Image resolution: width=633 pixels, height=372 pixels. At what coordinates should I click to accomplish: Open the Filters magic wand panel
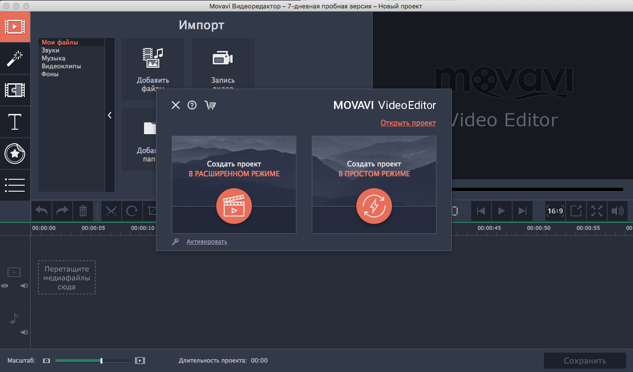point(15,58)
